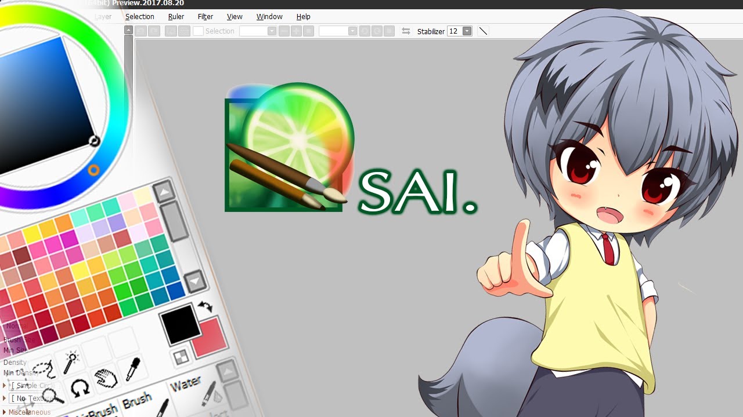Click the reset zoom button
This screenshot has height=417, width=743.
[309, 31]
